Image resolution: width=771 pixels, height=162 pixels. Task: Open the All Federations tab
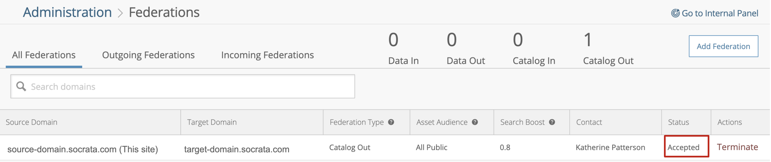(44, 55)
